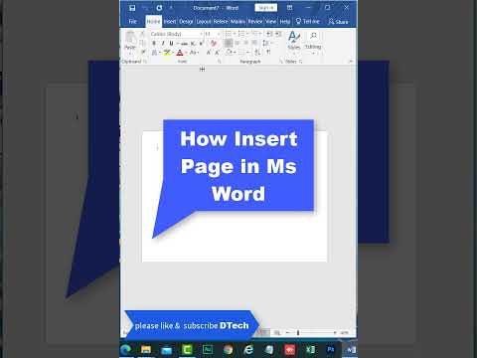Toggle Show/Hide paragraph marks
The image size is (477, 358).
click(268, 52)
